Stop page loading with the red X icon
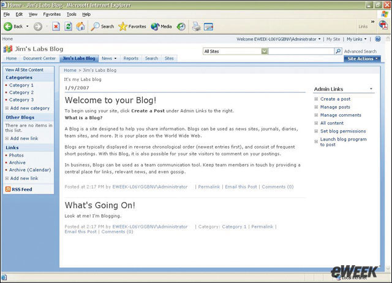 (56, 26)
